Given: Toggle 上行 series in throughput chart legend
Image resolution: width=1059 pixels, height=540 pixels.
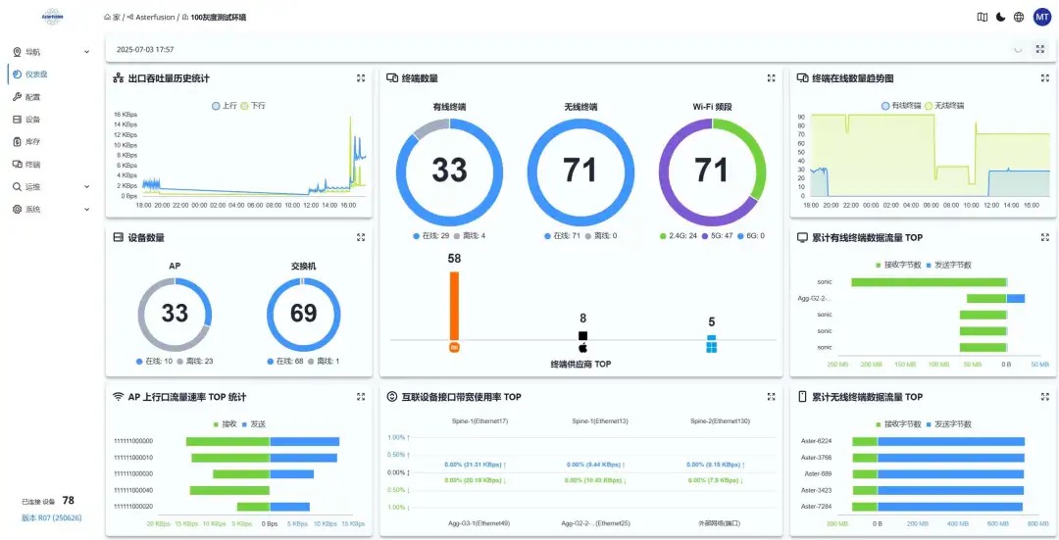Looking at the screenshot, I should click(225, 106).
